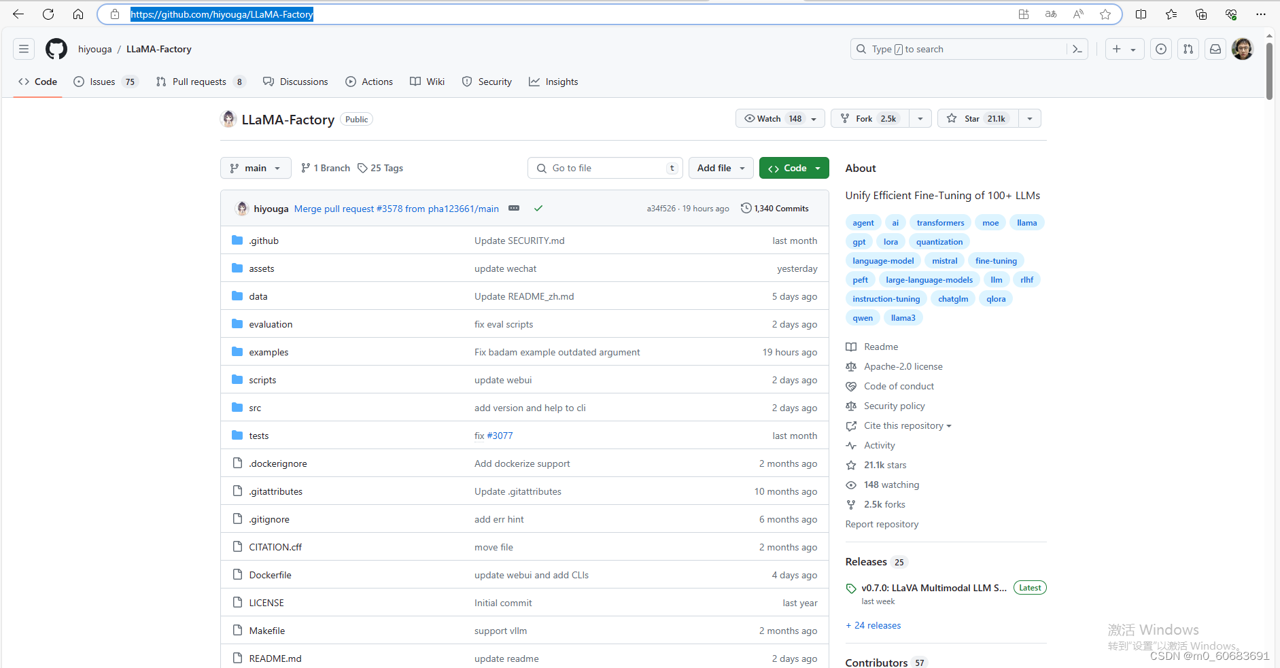Image resolution: width=1280 pixels, height=668 pixels.
Task: View + 24 releases link
Action: click(873, 625)
